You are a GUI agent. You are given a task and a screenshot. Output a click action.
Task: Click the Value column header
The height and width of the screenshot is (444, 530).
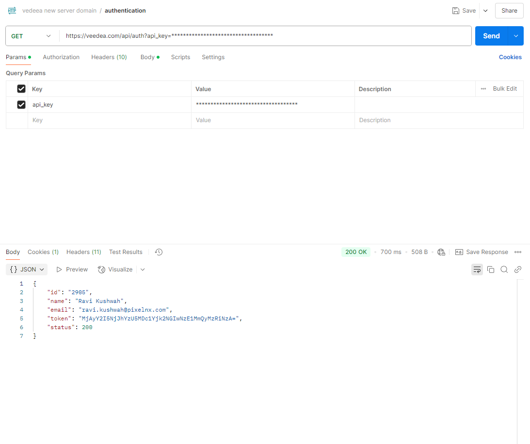coord(203,89)
